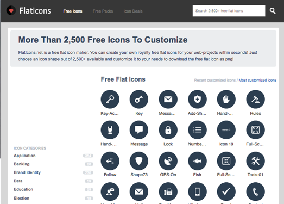Show Recent customized icons
Screen dimensions: 284x204
click(215, 80)
